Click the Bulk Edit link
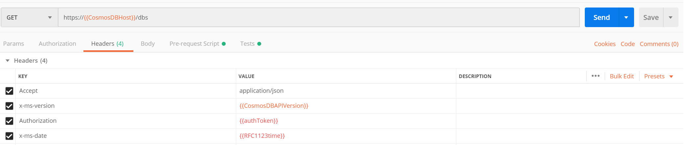 click(x=622, y=76)
